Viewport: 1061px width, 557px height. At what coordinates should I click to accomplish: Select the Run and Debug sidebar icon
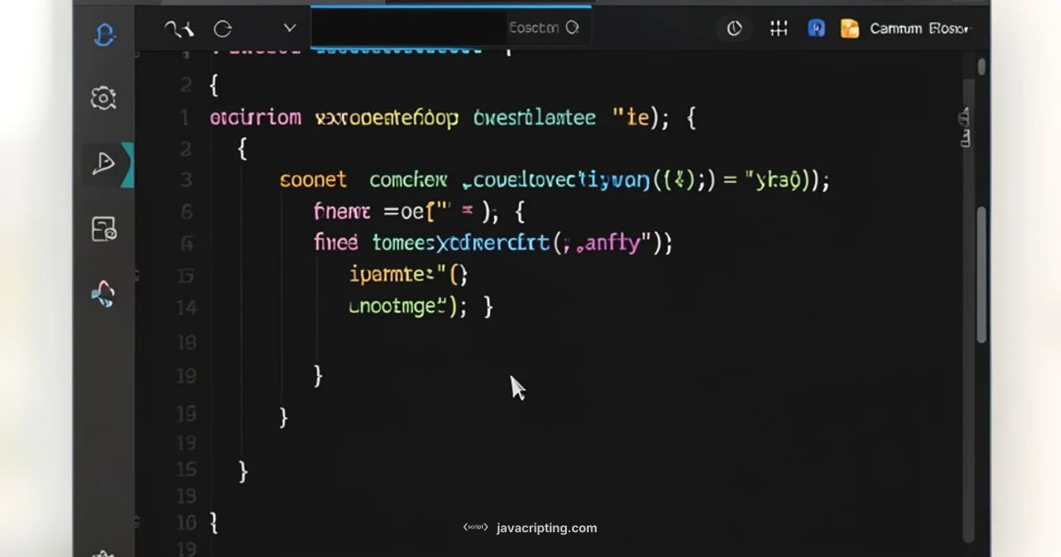(x=103, y=163)
